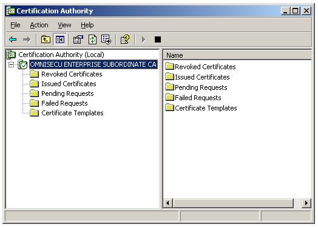Open the File menu
318x227 pixels.
click(x=15, y=25)
